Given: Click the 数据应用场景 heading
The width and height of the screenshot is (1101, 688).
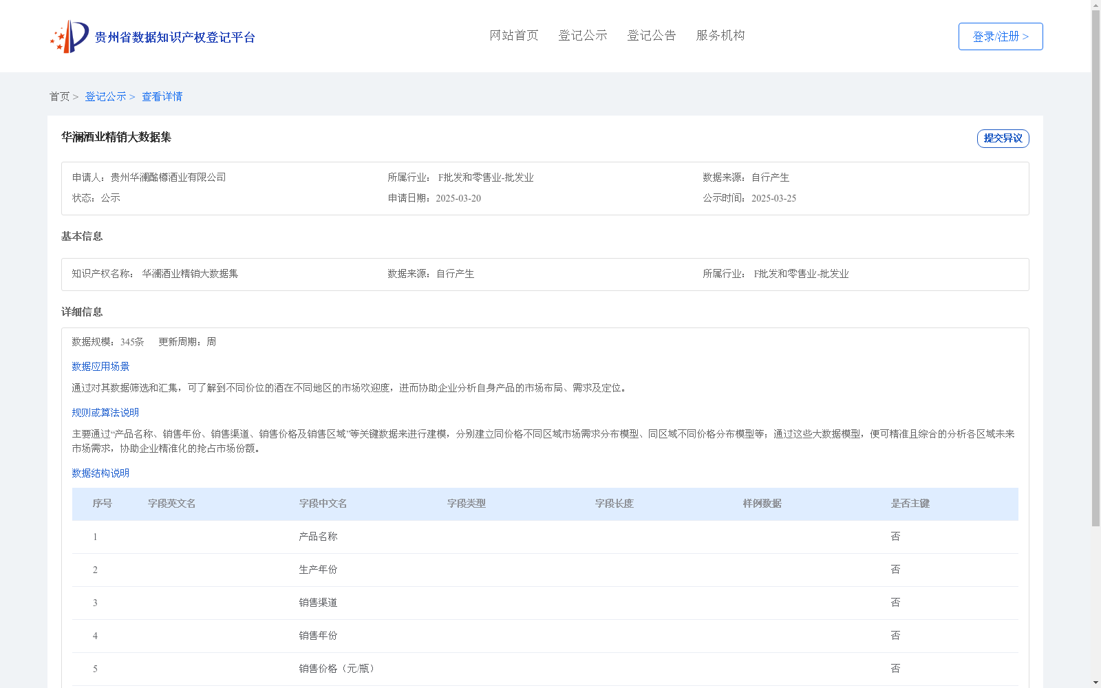Looking at the screenshot, I should [100, 367].
